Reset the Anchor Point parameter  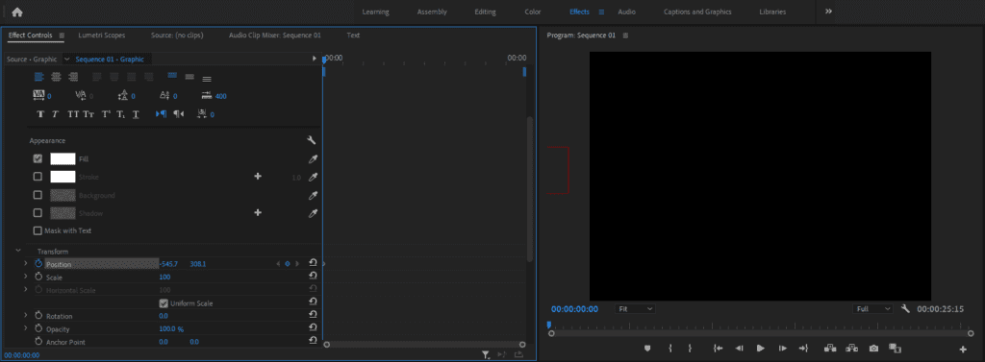tap(313, 341)
